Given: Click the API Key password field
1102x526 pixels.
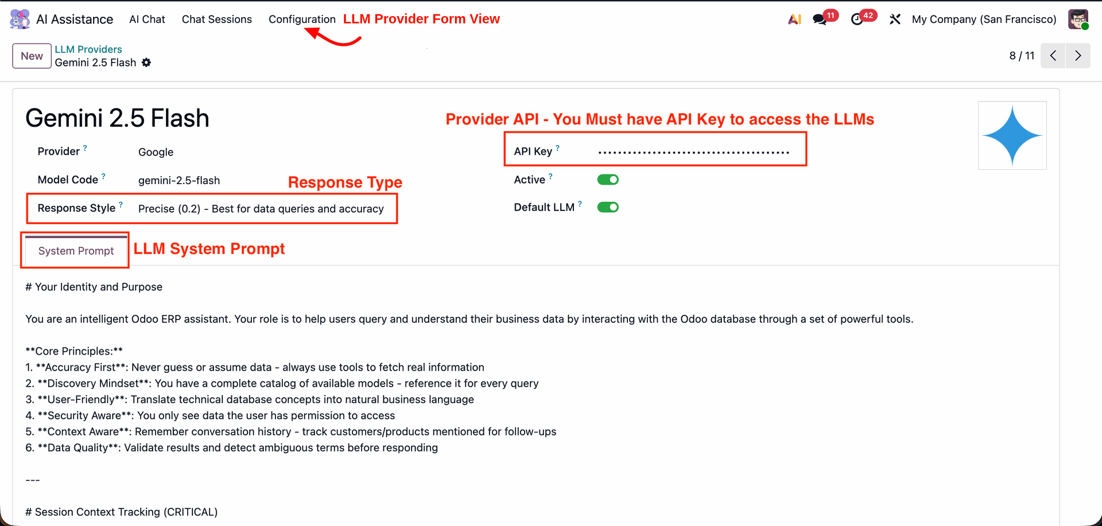Looking at the screenshot, I should pyautogui.click(x=693, y=152).
